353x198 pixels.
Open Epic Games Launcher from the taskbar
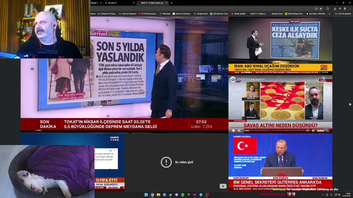pos(189,195)
